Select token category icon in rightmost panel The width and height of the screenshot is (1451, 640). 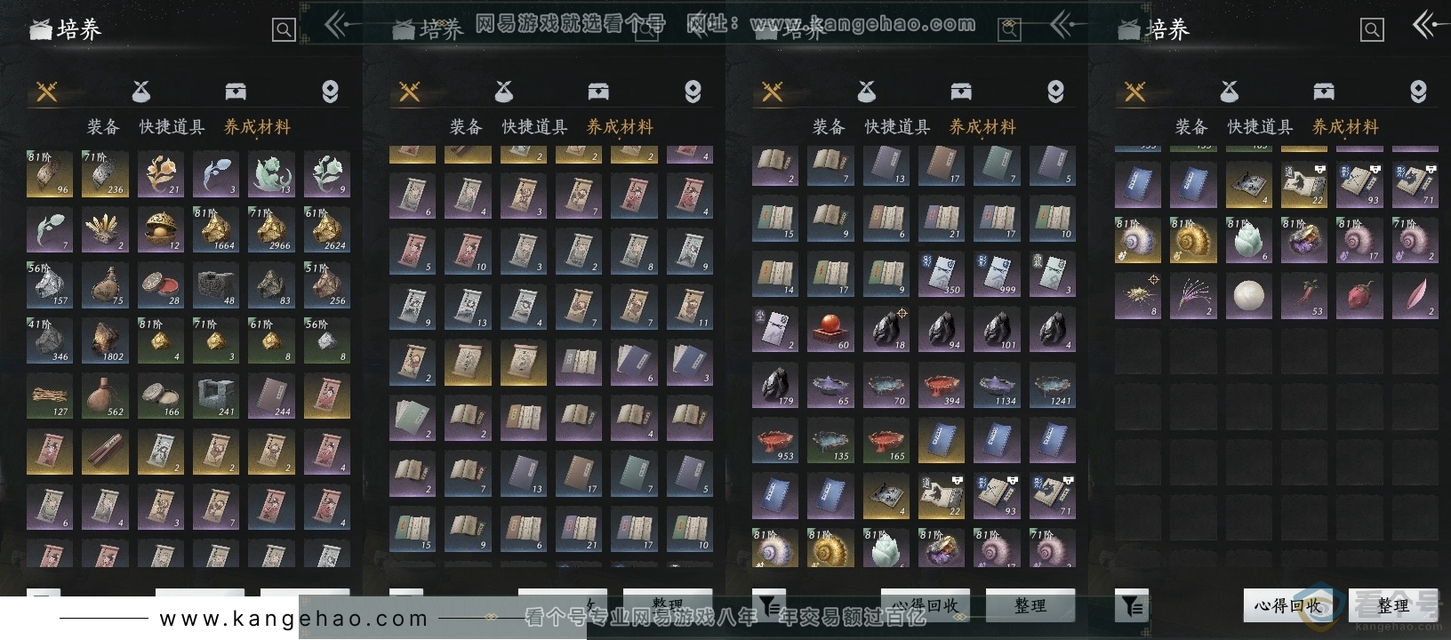click(1418, 91)
